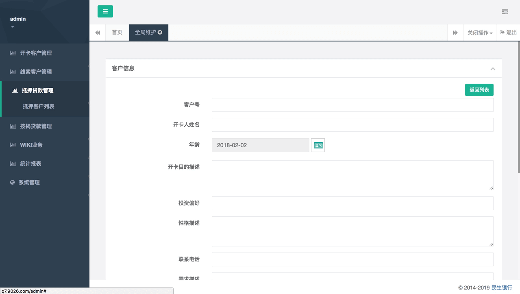The width and height of the screenshot is (520, 294).
Task: Open the 关闭操作 dropdown
Action: coord(480,33)
